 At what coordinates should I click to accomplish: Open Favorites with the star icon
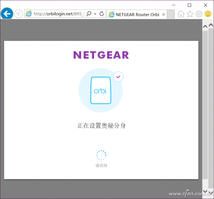pos(190,14)
